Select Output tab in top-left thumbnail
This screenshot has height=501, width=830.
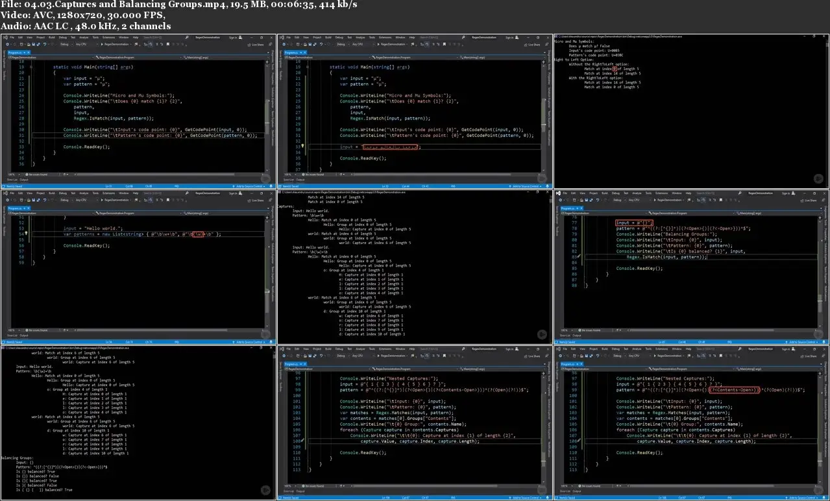point(23,180)
